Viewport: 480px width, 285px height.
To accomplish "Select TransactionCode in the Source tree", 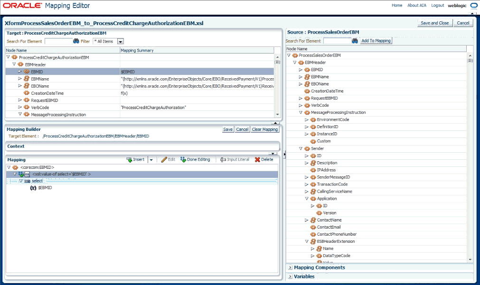I will point(332,184).
